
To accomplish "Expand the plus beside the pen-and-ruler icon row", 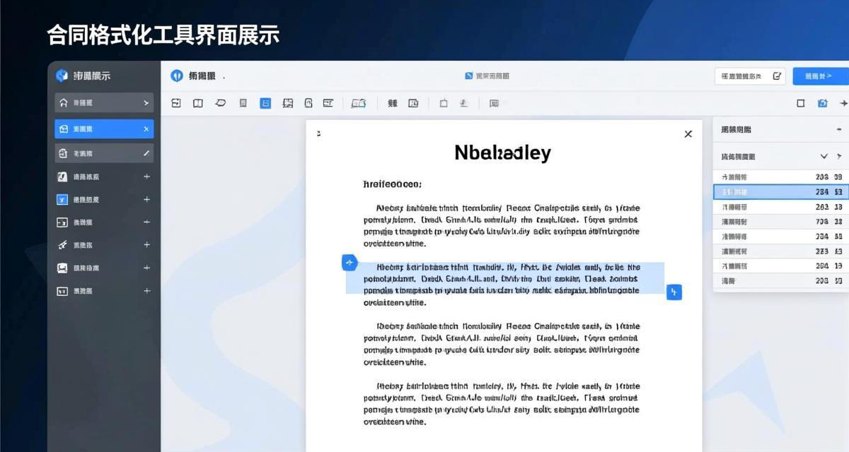I will pos(146,245).
